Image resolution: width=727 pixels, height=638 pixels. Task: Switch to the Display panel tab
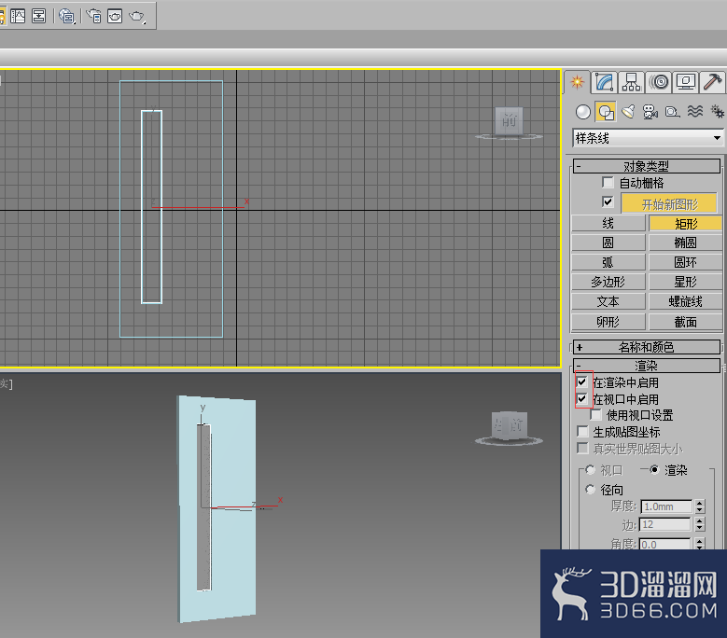pos(686,82)
